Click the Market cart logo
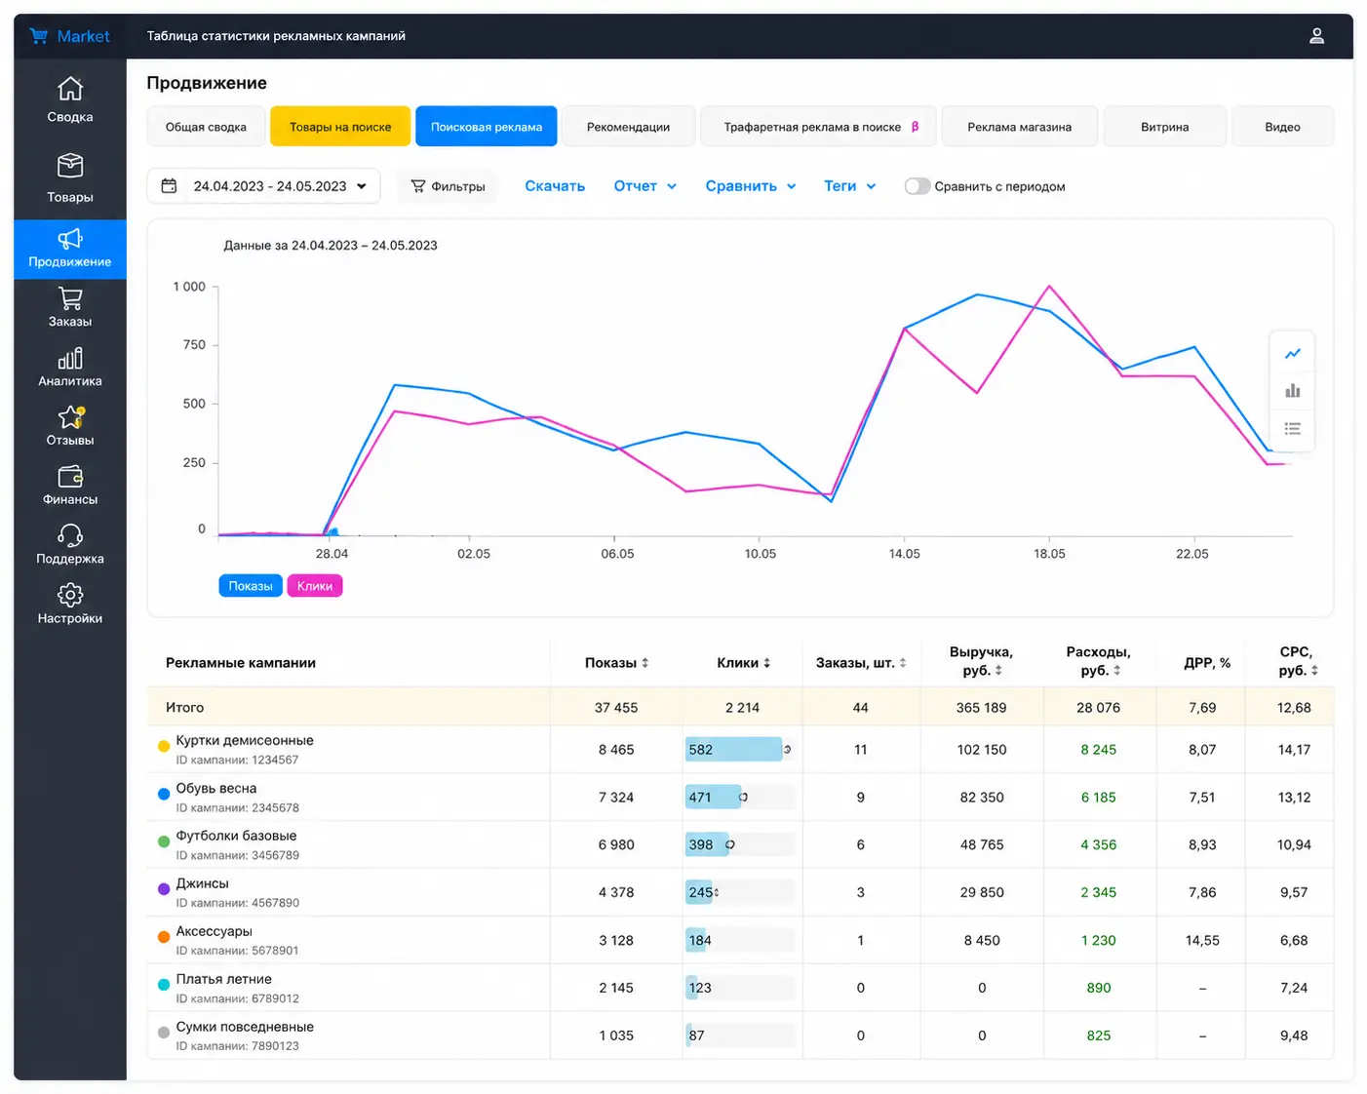This screenshot has width=1367, height=1094. [x=39, y=36]
